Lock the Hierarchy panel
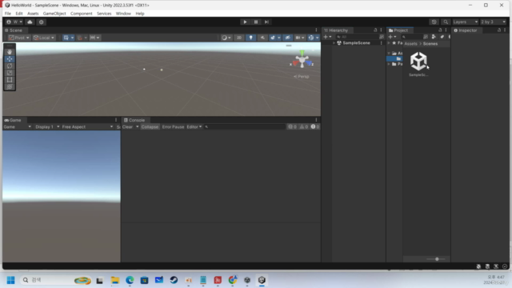 click(x=375, y=30)
